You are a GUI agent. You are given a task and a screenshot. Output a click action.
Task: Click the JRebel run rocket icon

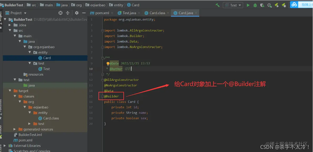click(277, 5)
